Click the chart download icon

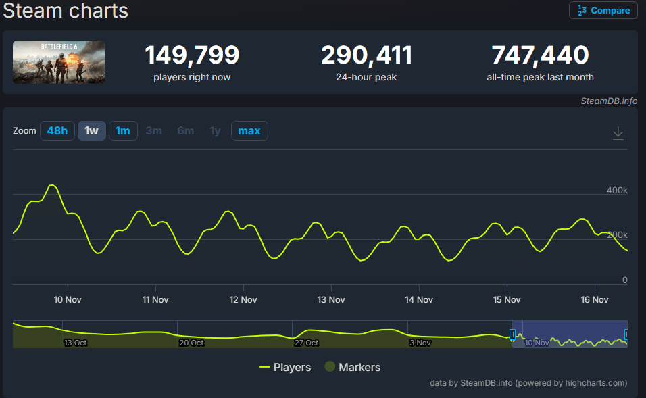618,134
